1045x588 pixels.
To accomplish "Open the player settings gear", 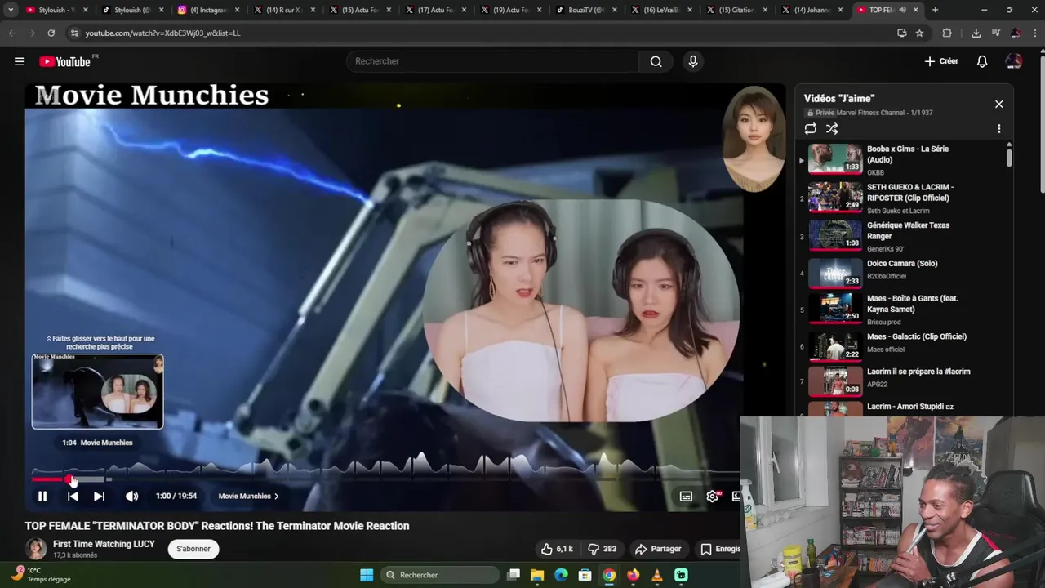I will point(712,496).
